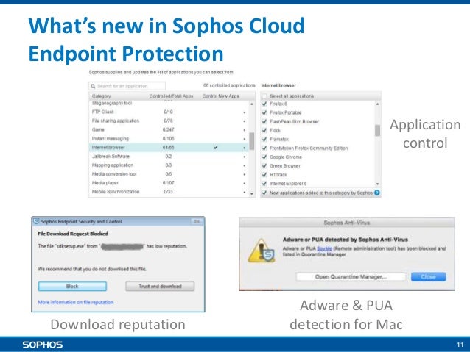Click the category list scroll up arrow
The width and height of the screenshot is (470, 352).
[251, 104]
